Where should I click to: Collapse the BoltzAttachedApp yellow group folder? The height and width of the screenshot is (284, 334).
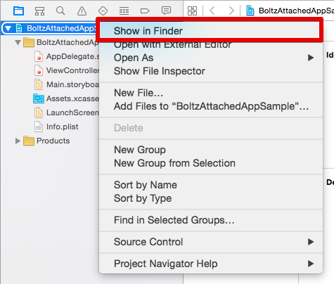coord(18,42)
